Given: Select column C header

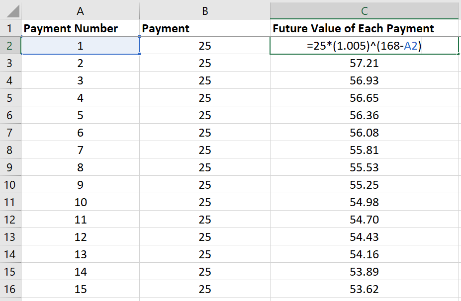Looking at the screenshot, I should (x=364, y=10).
